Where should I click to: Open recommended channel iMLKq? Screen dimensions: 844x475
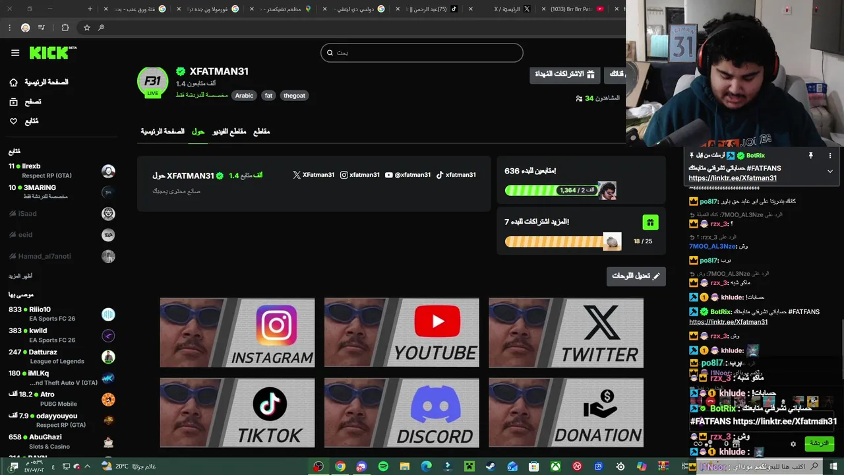pos(62,378)
